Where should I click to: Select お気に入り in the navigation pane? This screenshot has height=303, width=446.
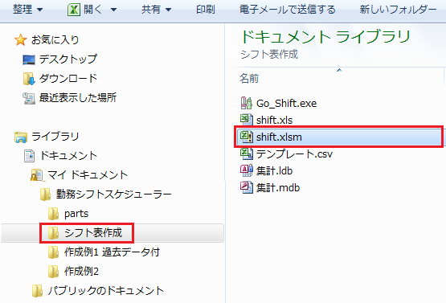click(55, 40)
